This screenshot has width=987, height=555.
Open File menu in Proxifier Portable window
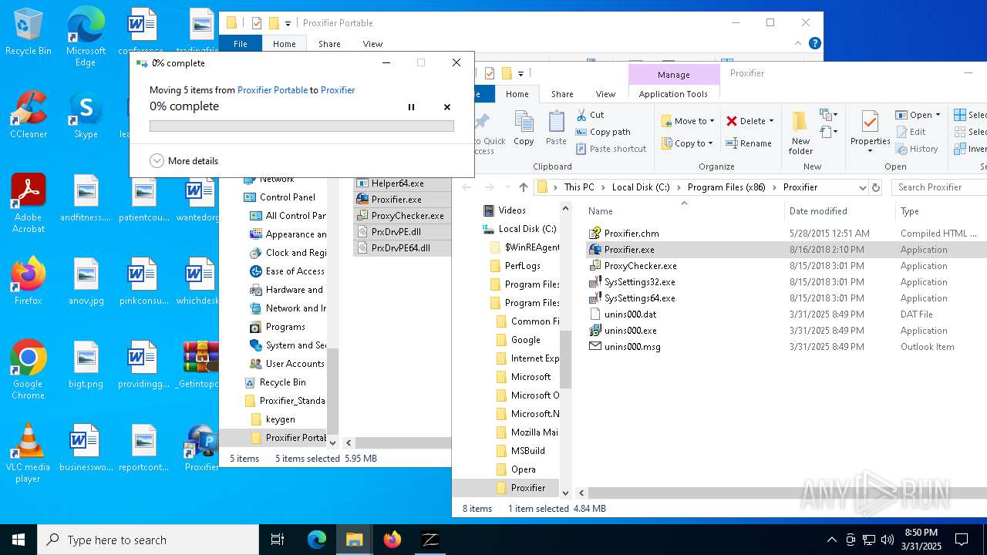241,44
